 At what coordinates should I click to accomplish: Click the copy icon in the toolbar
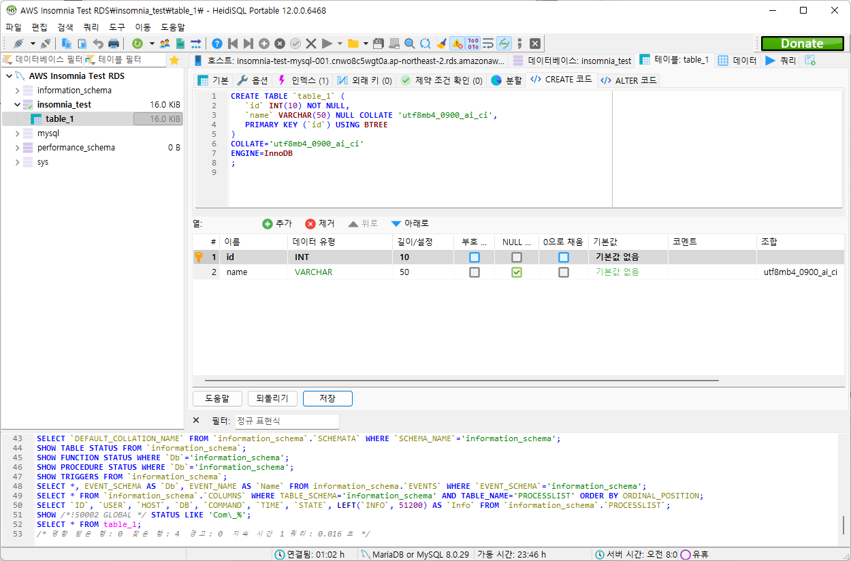tap(67, 44)
